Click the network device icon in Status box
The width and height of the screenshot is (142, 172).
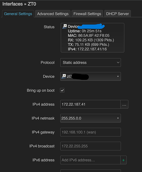tap(64, 26)
